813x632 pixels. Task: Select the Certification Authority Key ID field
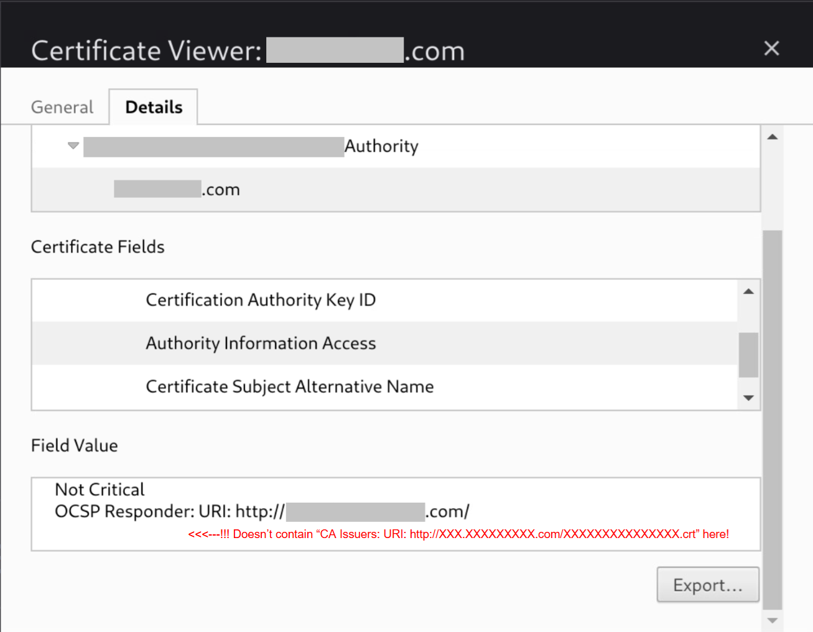tap(261, 300)
